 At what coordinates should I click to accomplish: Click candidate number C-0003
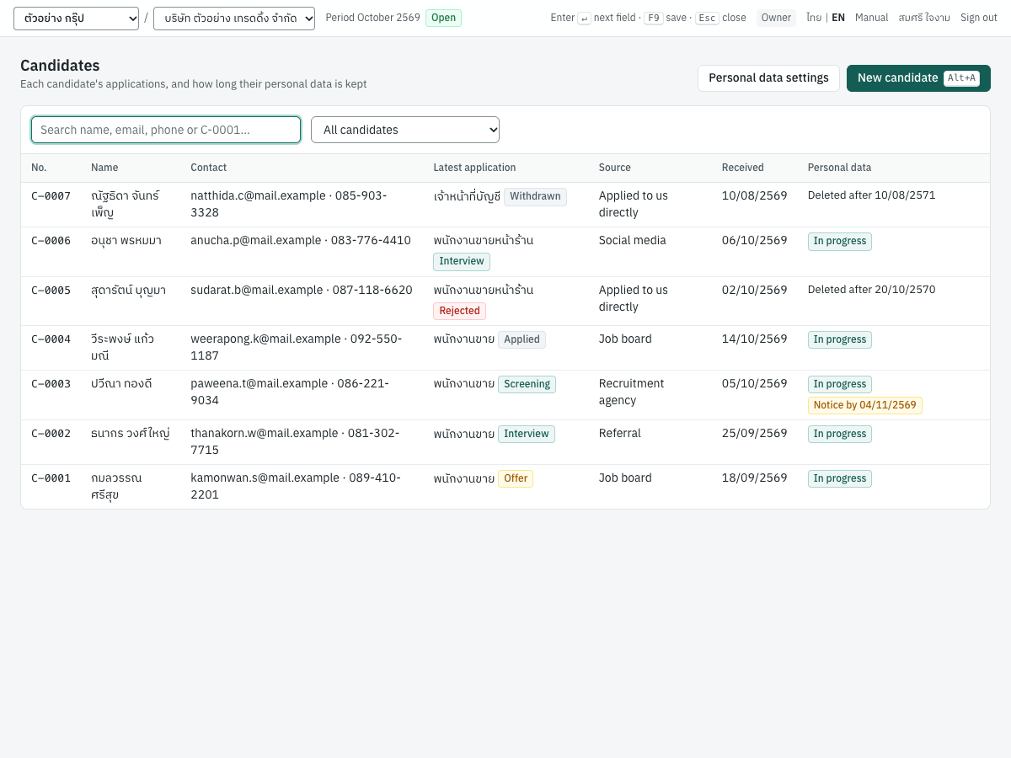[x=51, y=383]
